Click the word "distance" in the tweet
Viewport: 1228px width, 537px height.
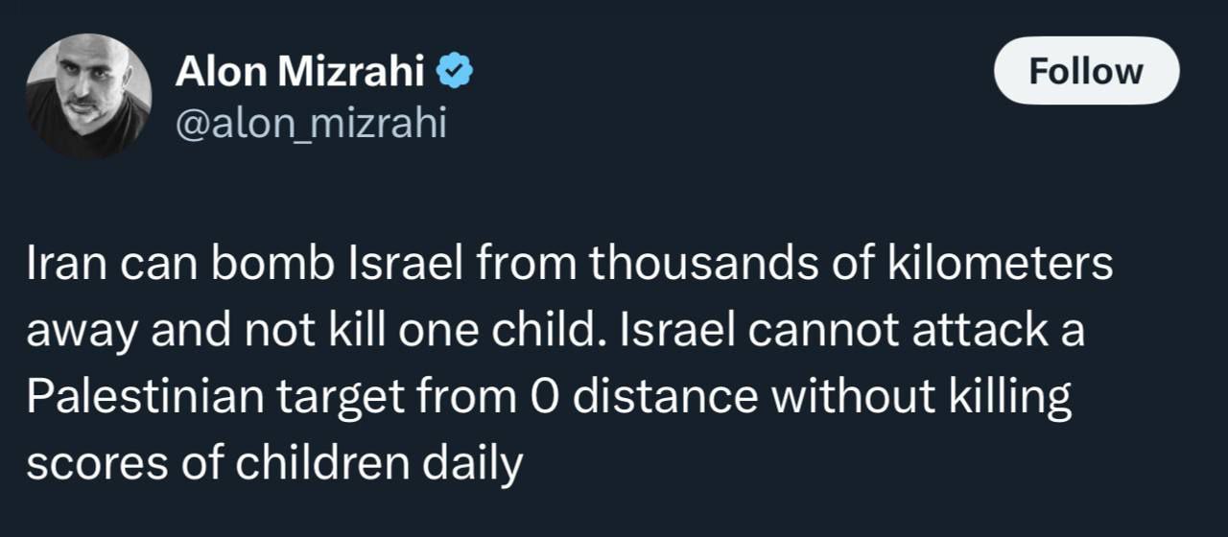coord(671,397)
